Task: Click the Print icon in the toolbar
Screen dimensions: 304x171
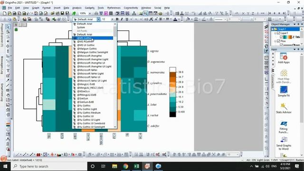Action: click(x=96, y=13)
